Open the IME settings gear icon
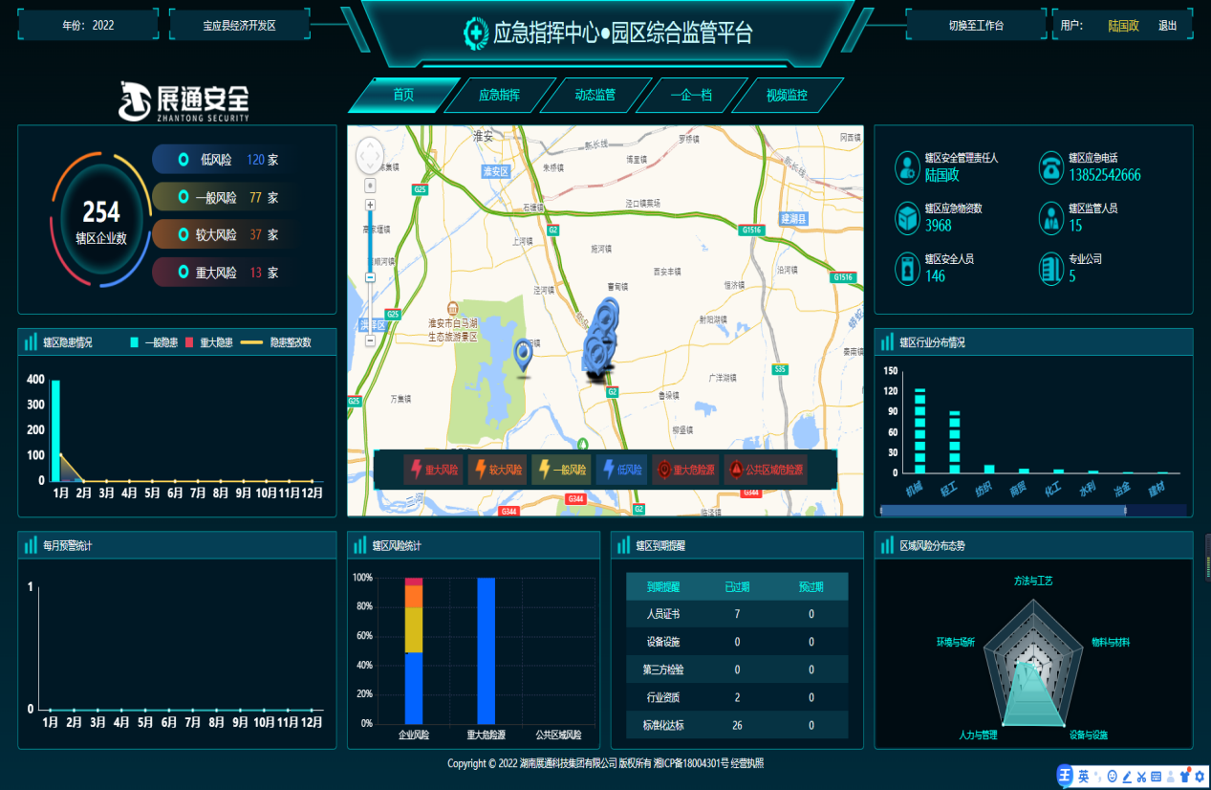1211x790 pixels. [x=1199, y=776]
